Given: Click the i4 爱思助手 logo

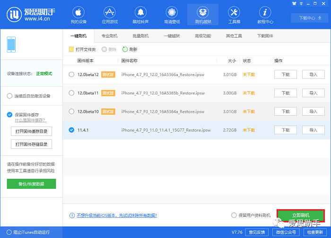Looking at the screenshot, I should (x=31, y=15).
